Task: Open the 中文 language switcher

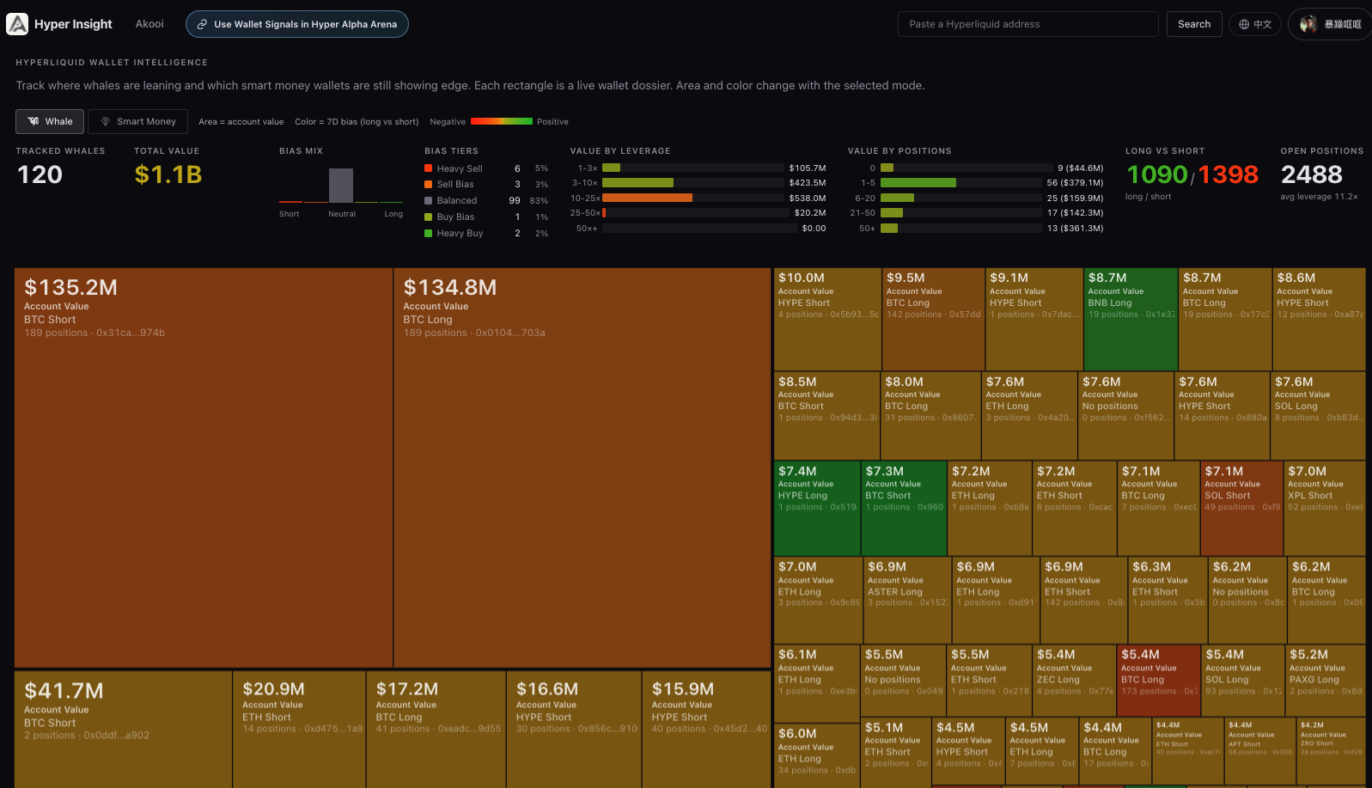Action: point(1255,24)
